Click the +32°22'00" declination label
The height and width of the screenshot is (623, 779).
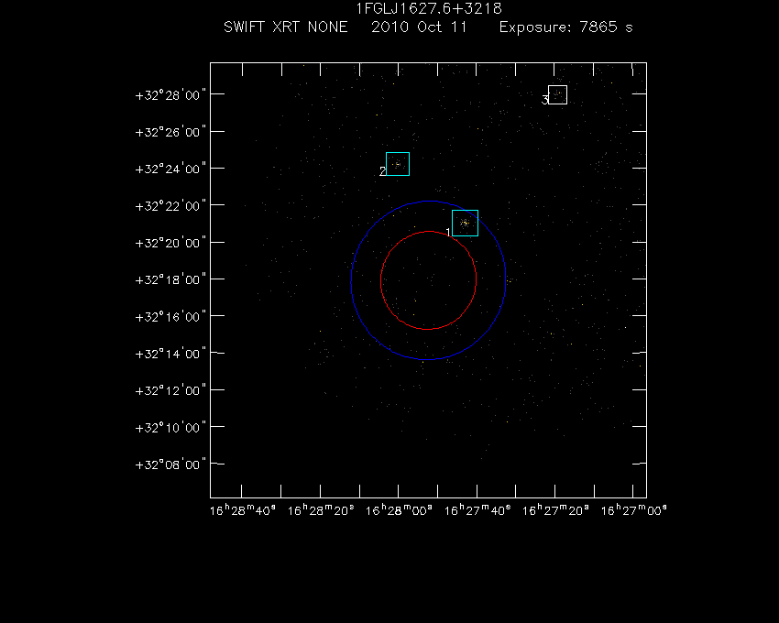170,206
